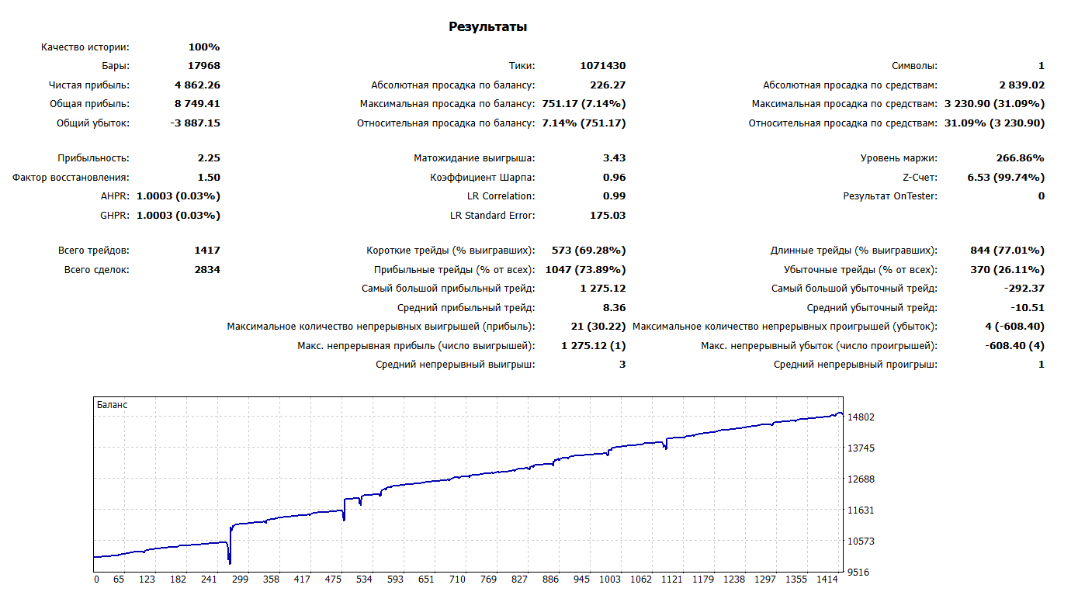Click the Уровень маржи value 266.86%
Viewport: 1078px width, 602px height.
tap(1020, 158)
